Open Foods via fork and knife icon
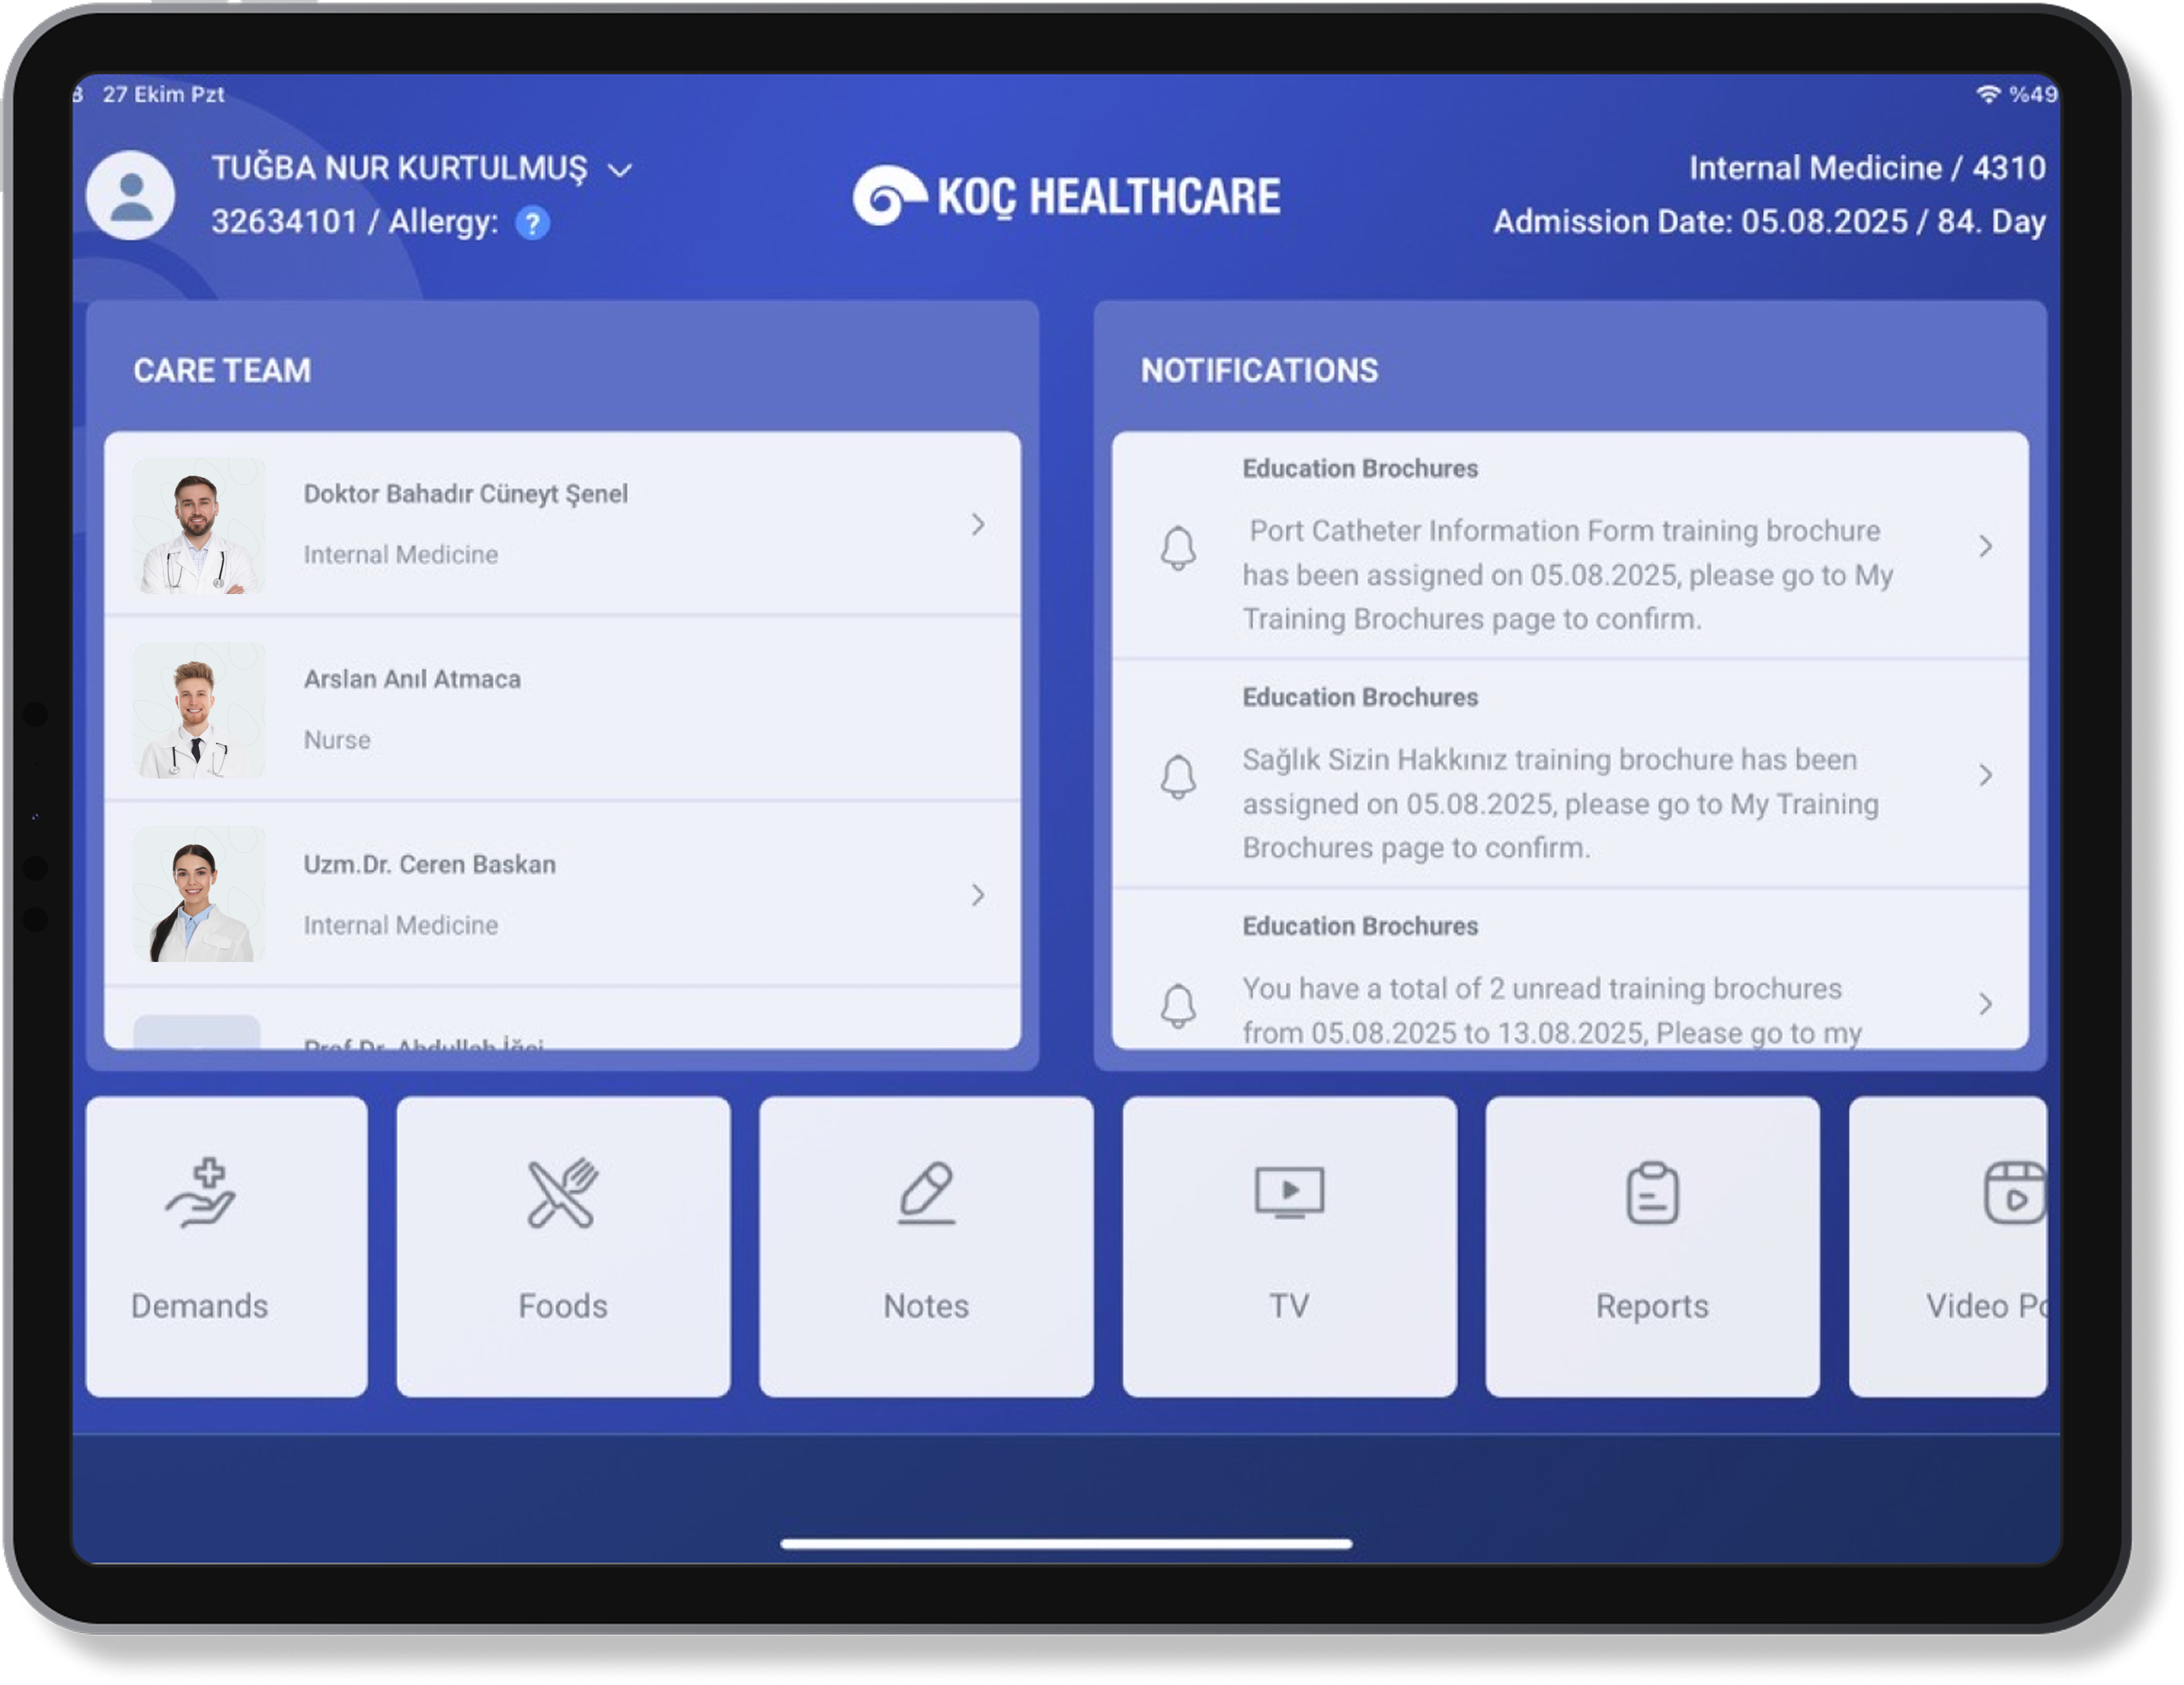Screen dimensions: 2184x1685 tap(562, 1192)
